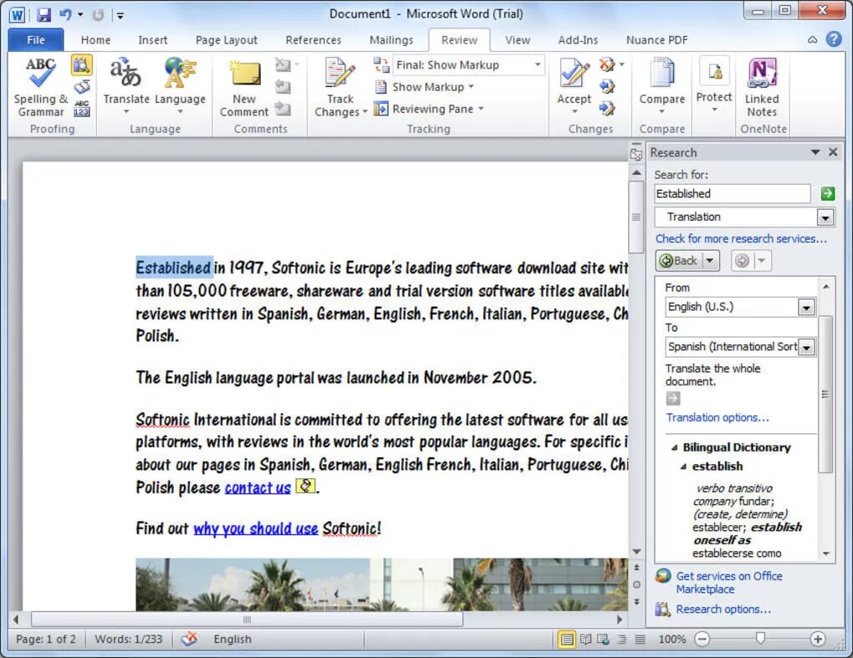
Task: Go to Previous comment icon
Action: coord(283,86)
